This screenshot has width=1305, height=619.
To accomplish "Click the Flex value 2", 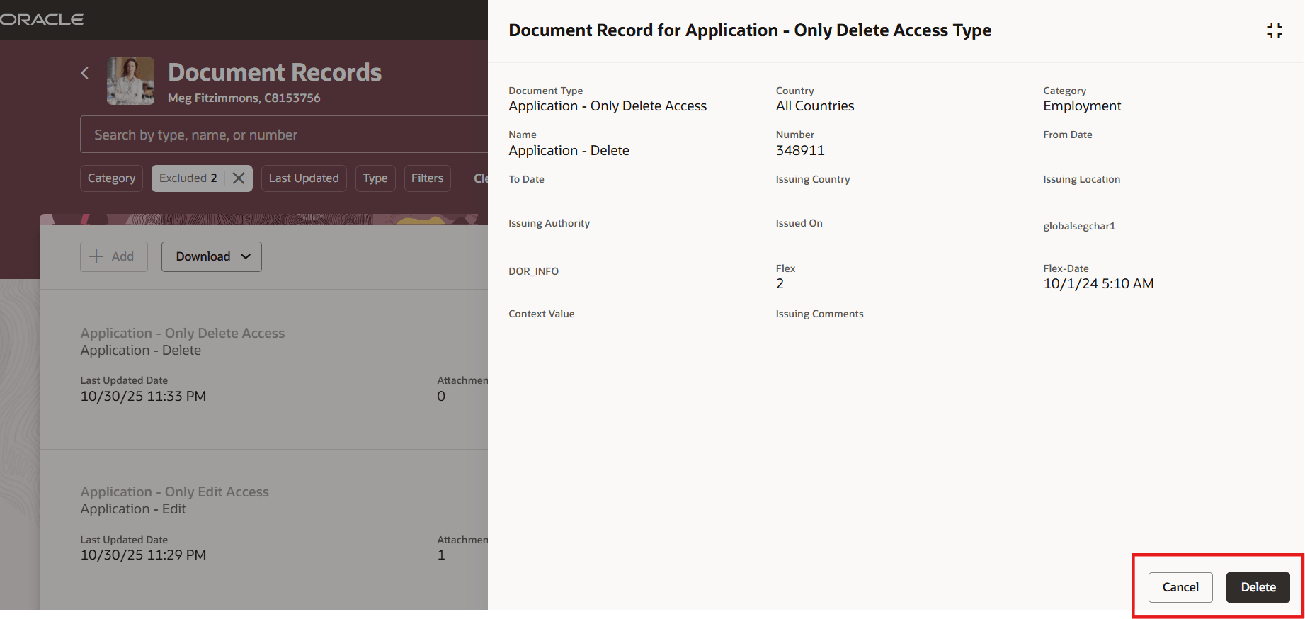I will point(780,283).
